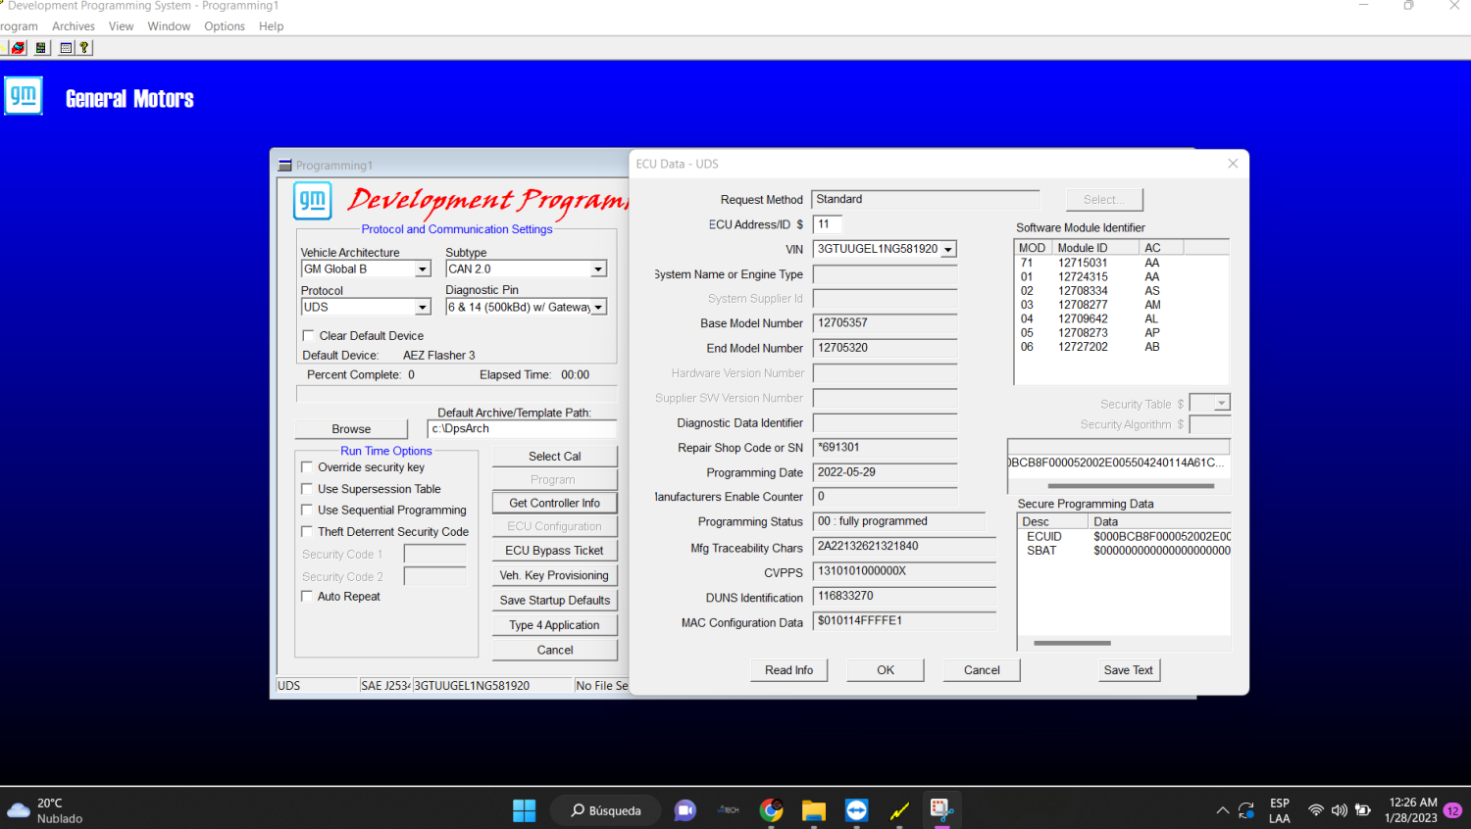Enable the Clear Default Device checkbox
The image size is (1471, 829).
point(308,335)
